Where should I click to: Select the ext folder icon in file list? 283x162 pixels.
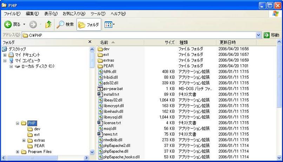[x=100, y=54]
